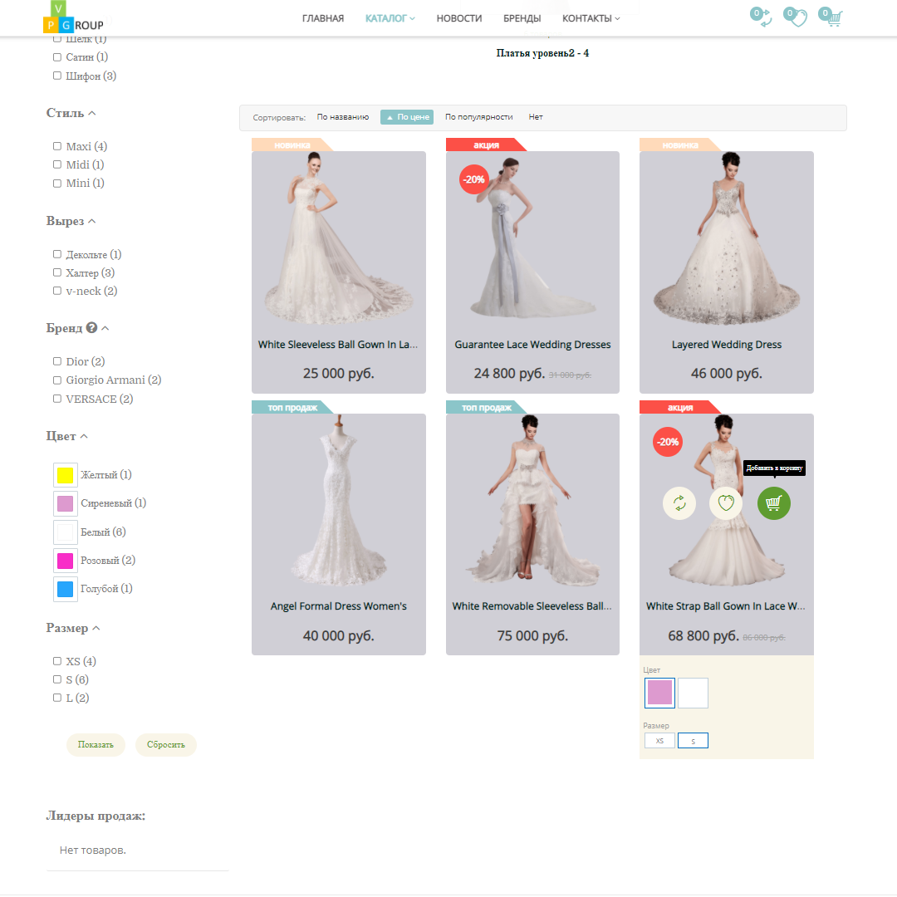Open the shopping cart in header
The image size is (897, 897).
pos(833,18)
